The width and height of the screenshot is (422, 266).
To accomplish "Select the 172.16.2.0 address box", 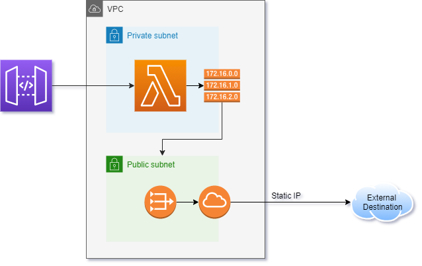I will tap(221, 98).
